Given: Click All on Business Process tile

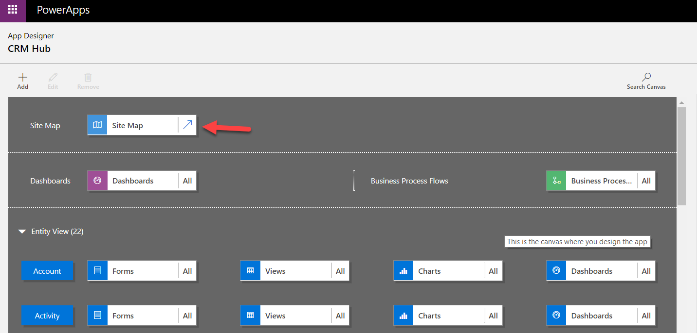Looking at the screenshot, I should point(646,181).
